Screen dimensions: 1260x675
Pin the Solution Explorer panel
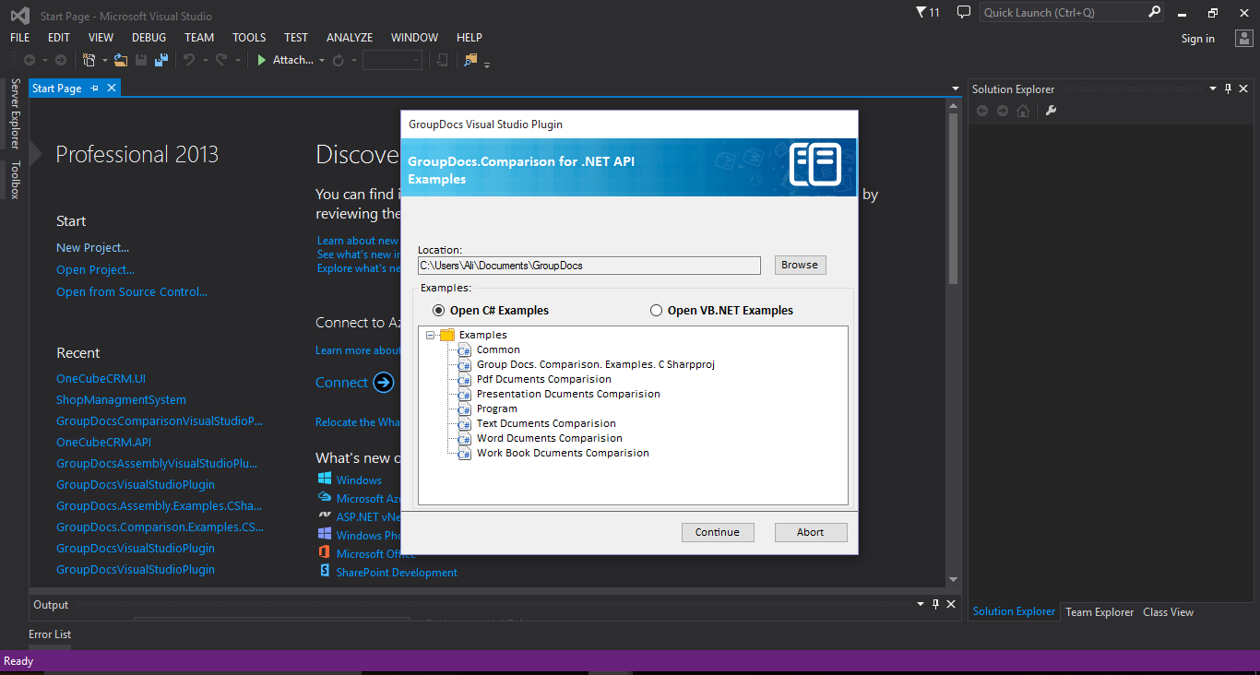[1228, 89]
